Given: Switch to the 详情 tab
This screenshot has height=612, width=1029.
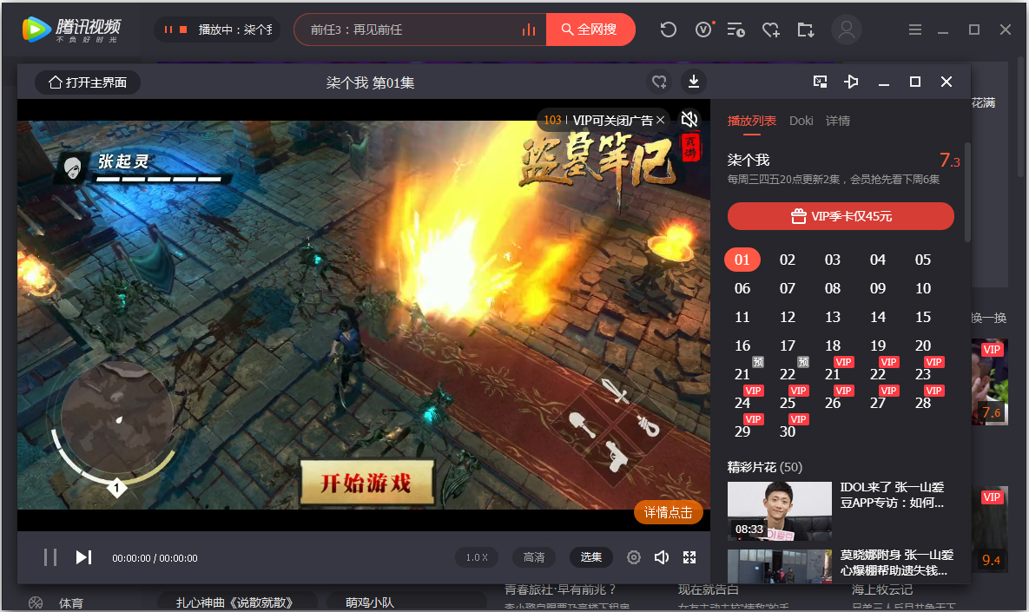Looking at the screenshot, I should (838, 121).
